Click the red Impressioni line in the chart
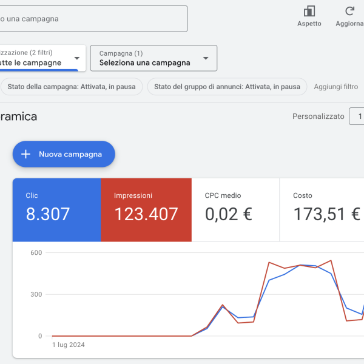Viewport: 364px width, 364px height. click(x=269, y=262)
